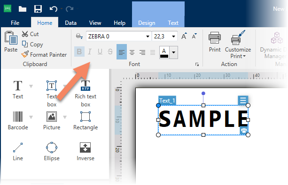Toggle Italic formatting

[x=90, y=52]
